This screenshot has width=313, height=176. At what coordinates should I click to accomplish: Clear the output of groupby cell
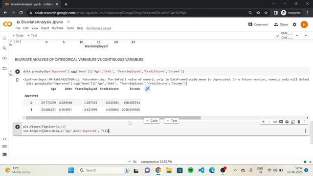point(18,80)
